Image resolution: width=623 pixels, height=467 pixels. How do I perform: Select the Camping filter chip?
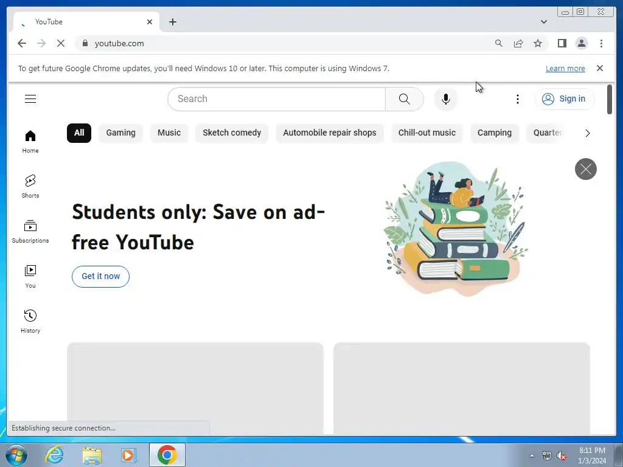tap(494, 133)
